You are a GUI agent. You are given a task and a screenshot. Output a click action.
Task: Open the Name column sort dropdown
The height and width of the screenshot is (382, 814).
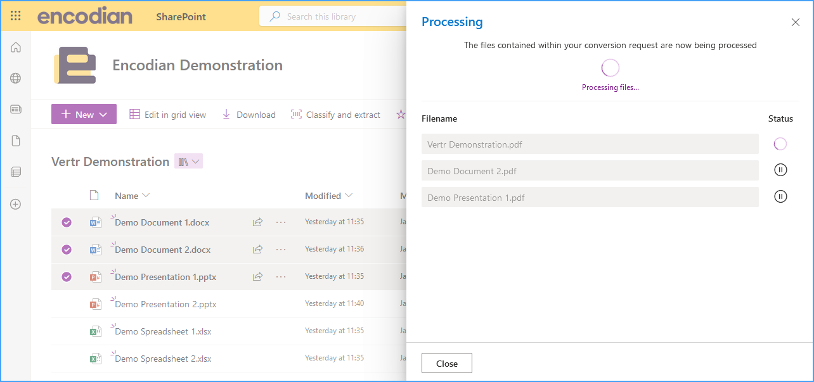[132, 196]
